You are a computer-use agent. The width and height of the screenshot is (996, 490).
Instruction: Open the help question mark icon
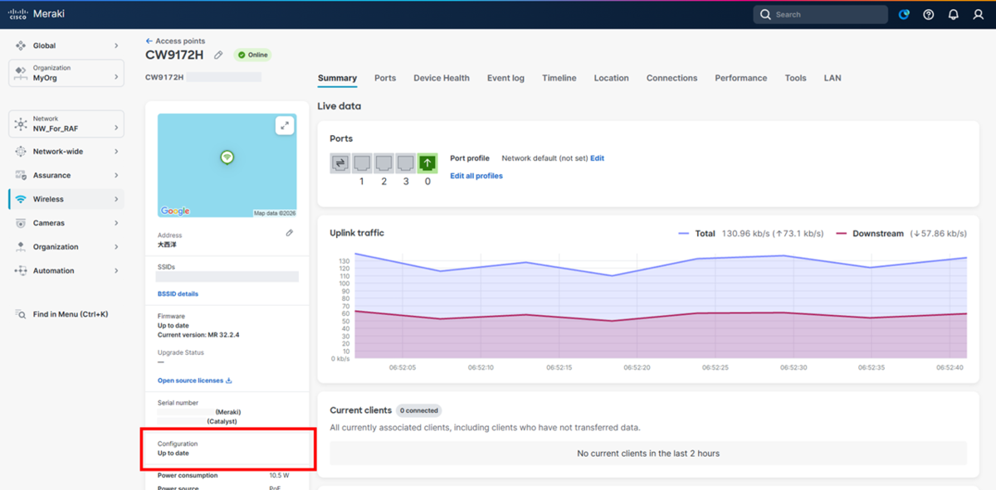tap(929, 14)
